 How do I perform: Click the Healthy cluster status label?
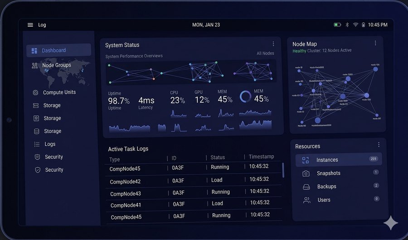pyautogui.click(x=299, y=51)
